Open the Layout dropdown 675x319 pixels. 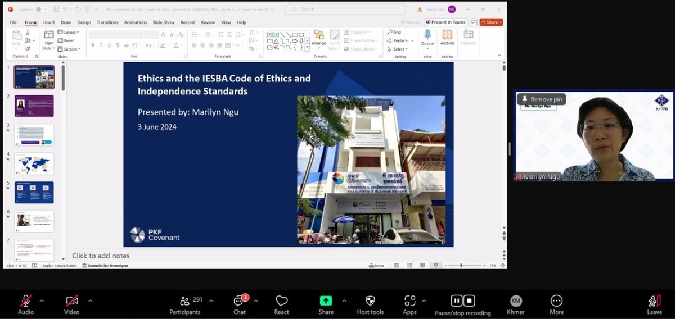[x=68, y=33]
